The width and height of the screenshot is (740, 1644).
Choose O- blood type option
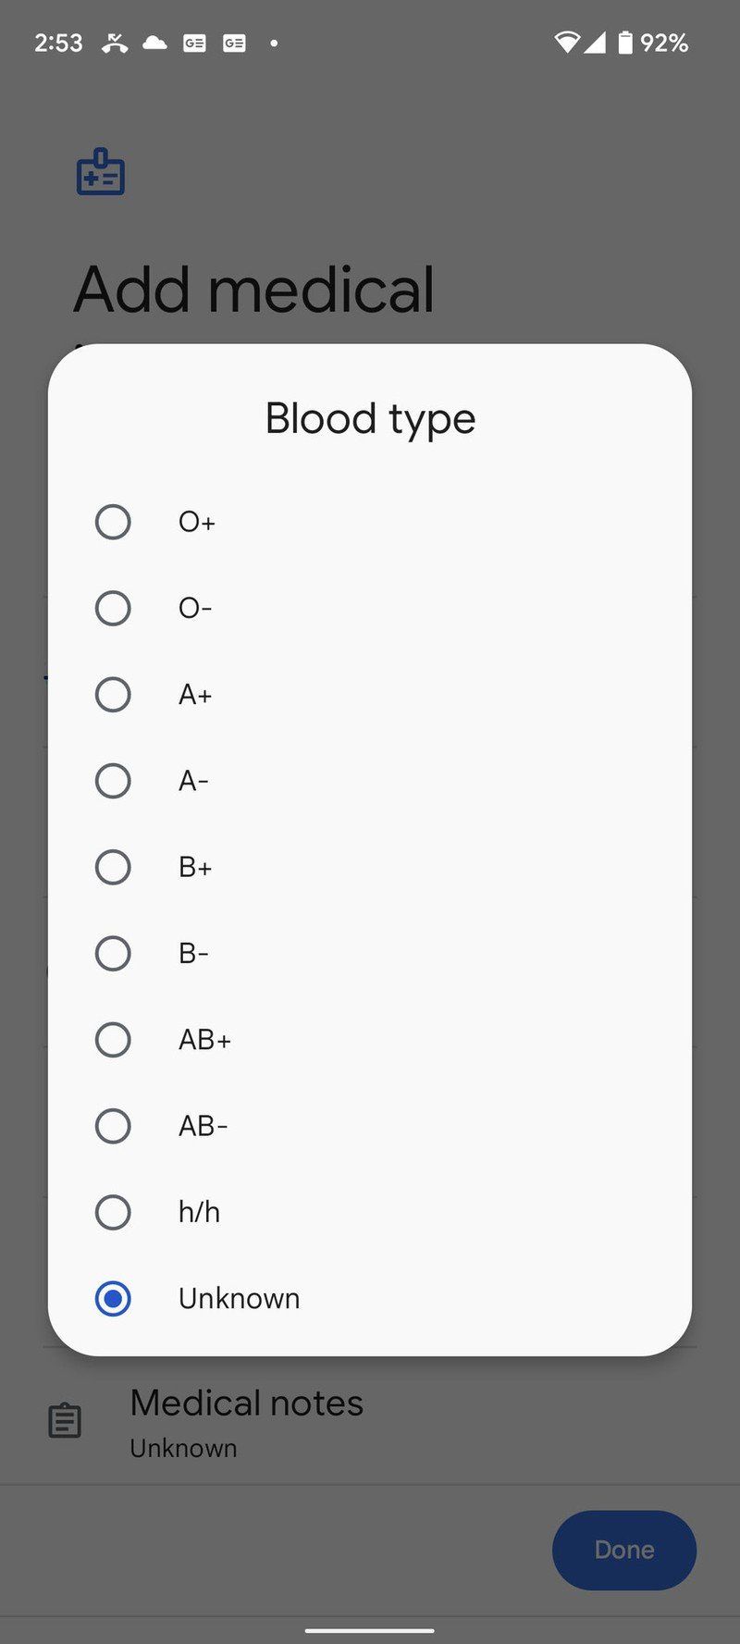click(x=113, y=608)
